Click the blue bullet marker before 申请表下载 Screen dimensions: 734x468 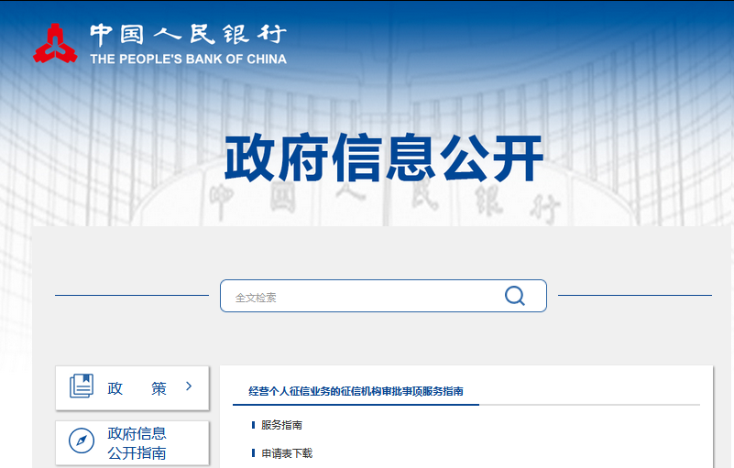[x=253, y=453]
